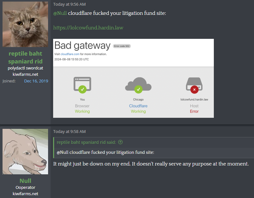This screenshot has width=254, height=198.
Task: Click the browser window icon with checkmark
Action: [x=82, y=85]
